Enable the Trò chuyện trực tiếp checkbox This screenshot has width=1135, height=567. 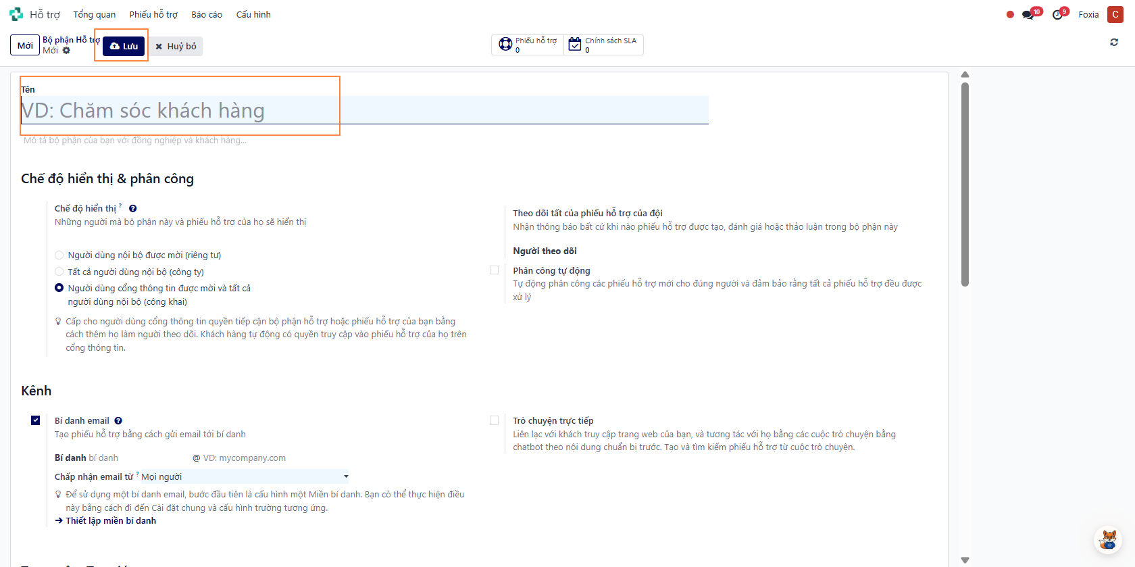coord(495,420)
